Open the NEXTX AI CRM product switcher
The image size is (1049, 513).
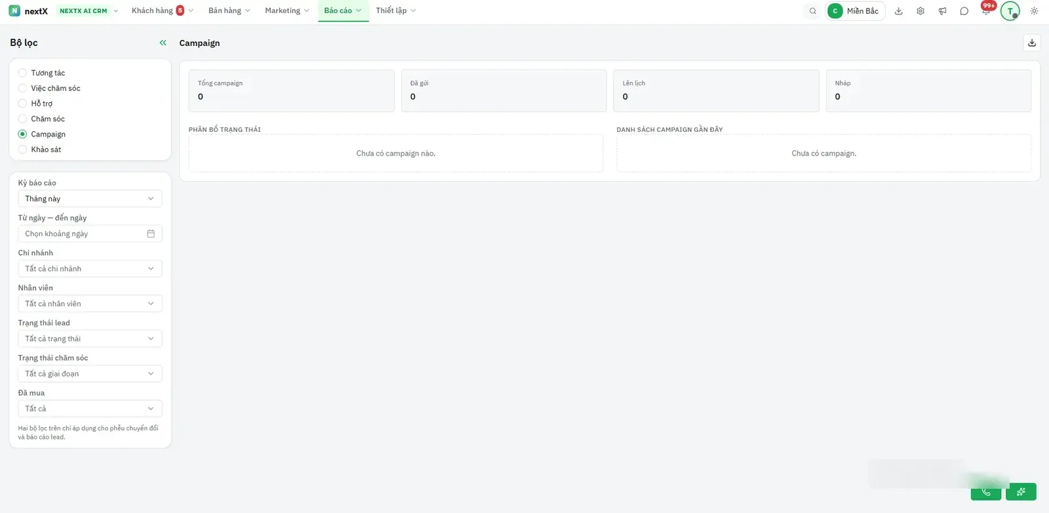(x=89, y=11)
